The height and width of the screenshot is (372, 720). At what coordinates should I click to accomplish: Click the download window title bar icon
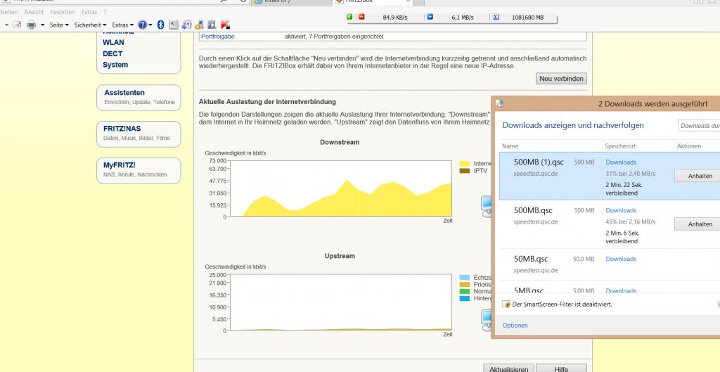coord(499,103)
